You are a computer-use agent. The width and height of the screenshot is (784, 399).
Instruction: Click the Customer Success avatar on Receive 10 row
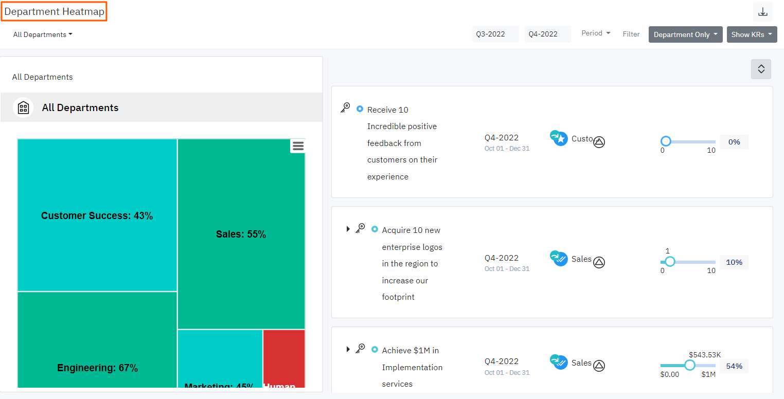point(559,138)
